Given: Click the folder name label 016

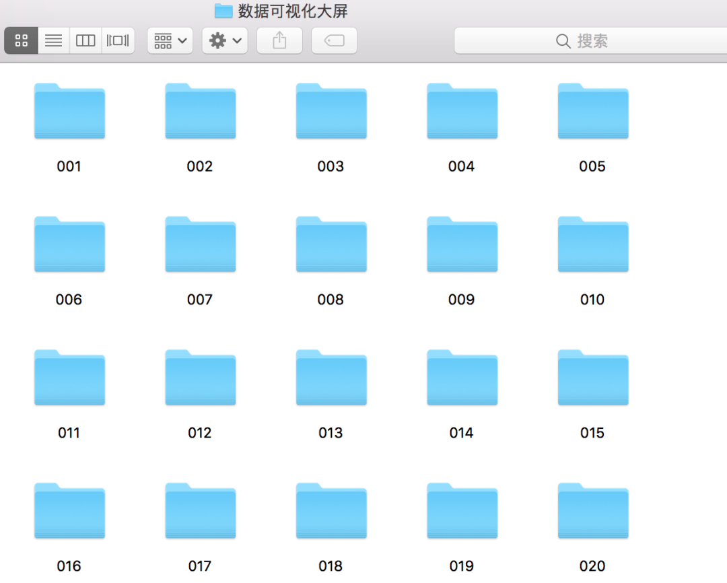Looking at the screenshot, I should pyautogui.click(x=69, y=566).
